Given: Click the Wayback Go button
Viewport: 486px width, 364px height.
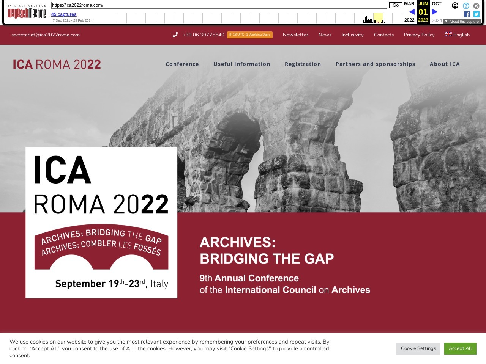Looking at the screenshot, I should 396,5.
